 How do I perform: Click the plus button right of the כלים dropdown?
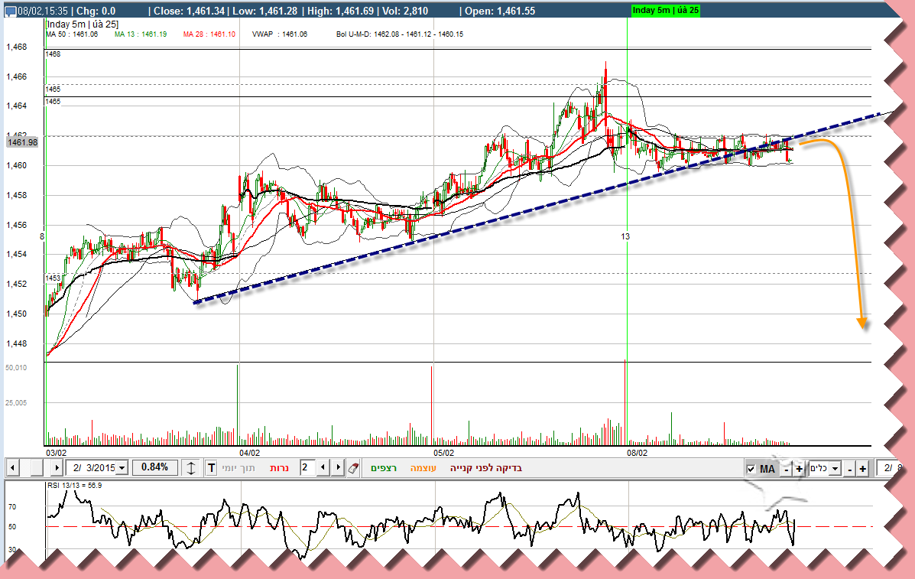863,469
